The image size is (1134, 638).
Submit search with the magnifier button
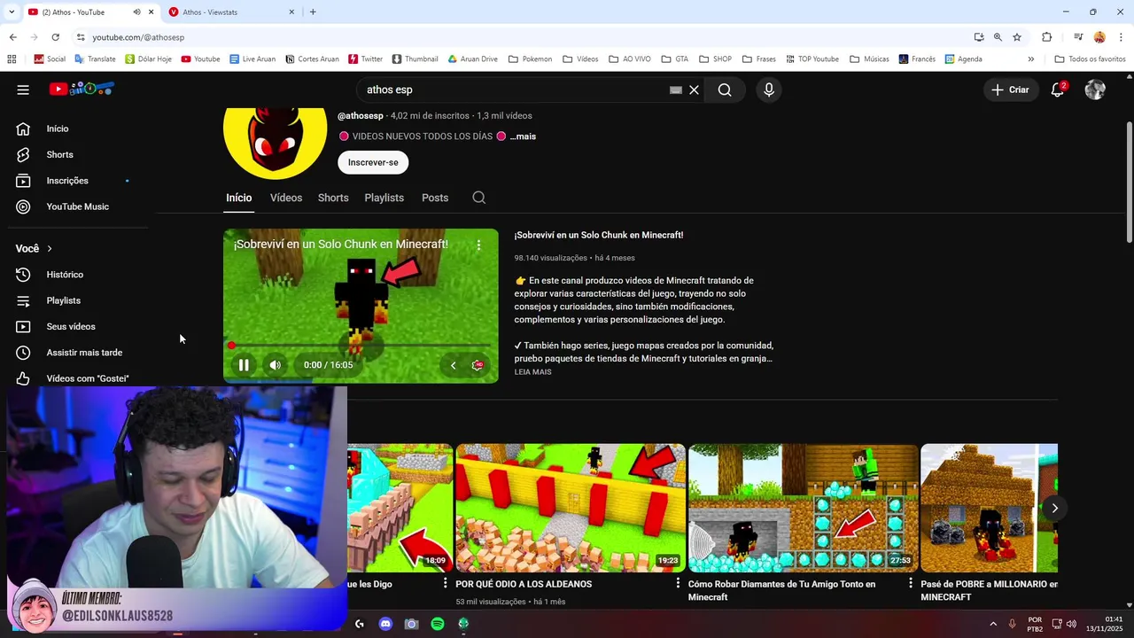725,89
